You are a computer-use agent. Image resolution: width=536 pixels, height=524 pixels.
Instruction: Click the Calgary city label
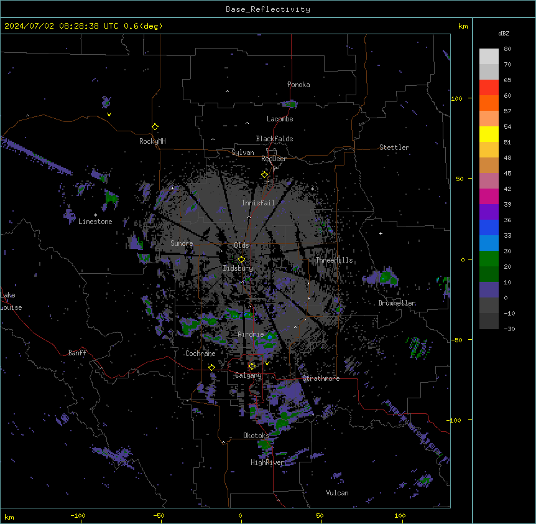click(x=248, y=375)
